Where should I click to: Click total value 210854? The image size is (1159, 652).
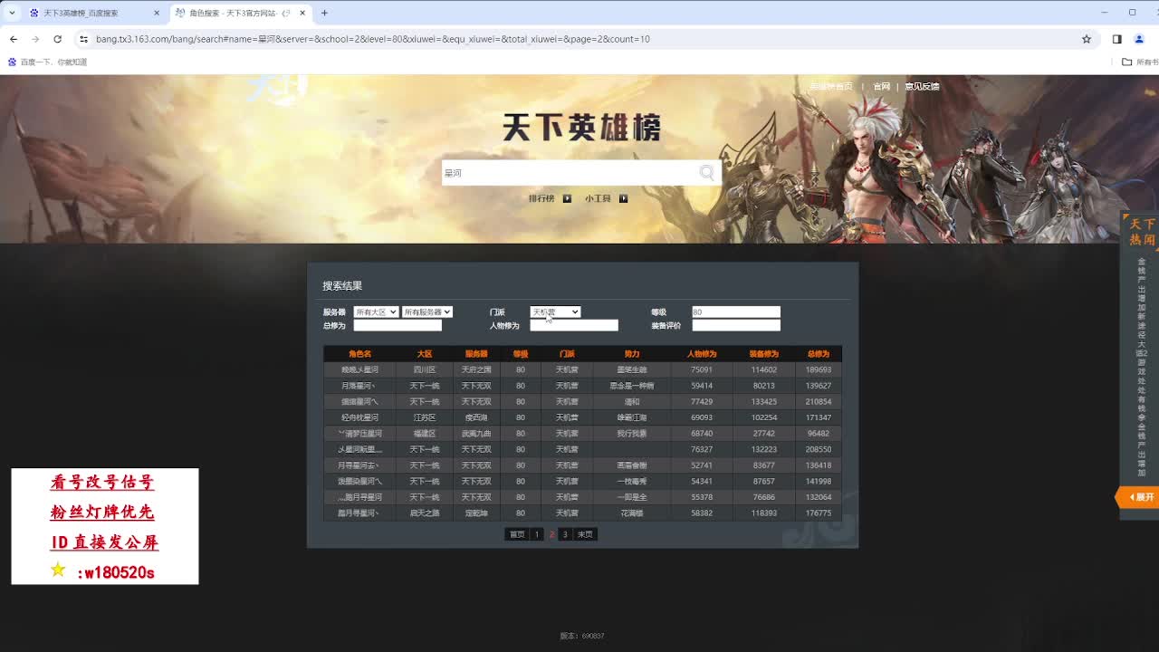818,402
